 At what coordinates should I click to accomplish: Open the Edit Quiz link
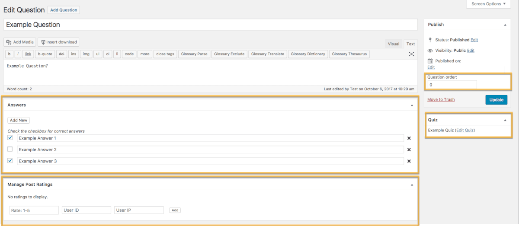point(465,130)
